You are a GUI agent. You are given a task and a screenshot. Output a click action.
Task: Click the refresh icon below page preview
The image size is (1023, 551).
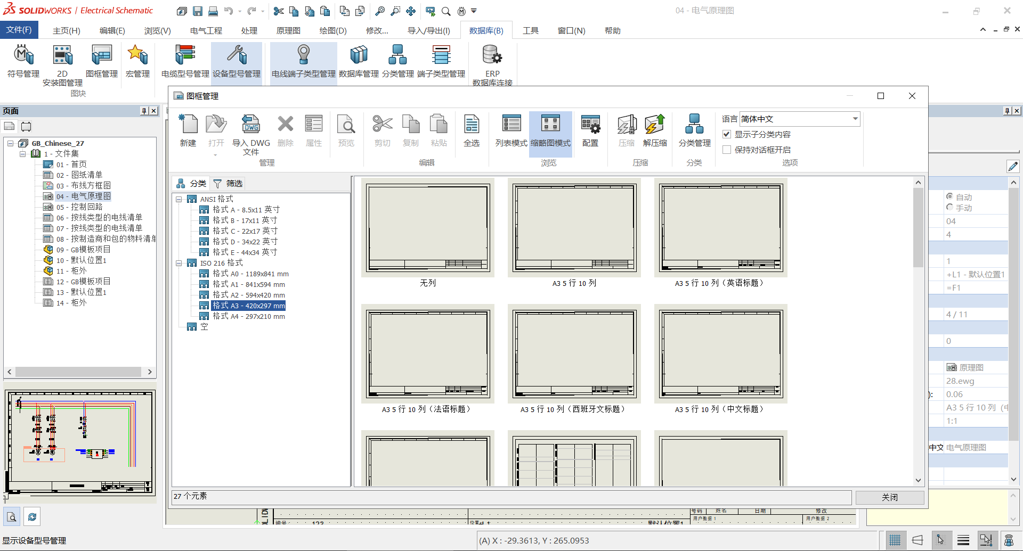(32, 516)
